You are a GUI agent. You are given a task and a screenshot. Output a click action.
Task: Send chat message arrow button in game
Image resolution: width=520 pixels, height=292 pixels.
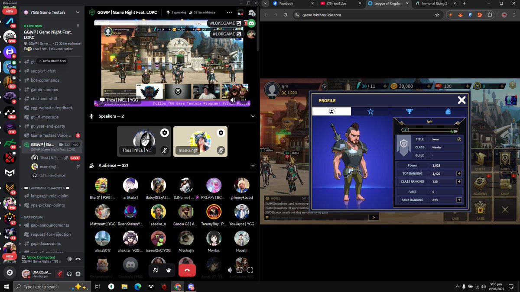click(374, 217)
